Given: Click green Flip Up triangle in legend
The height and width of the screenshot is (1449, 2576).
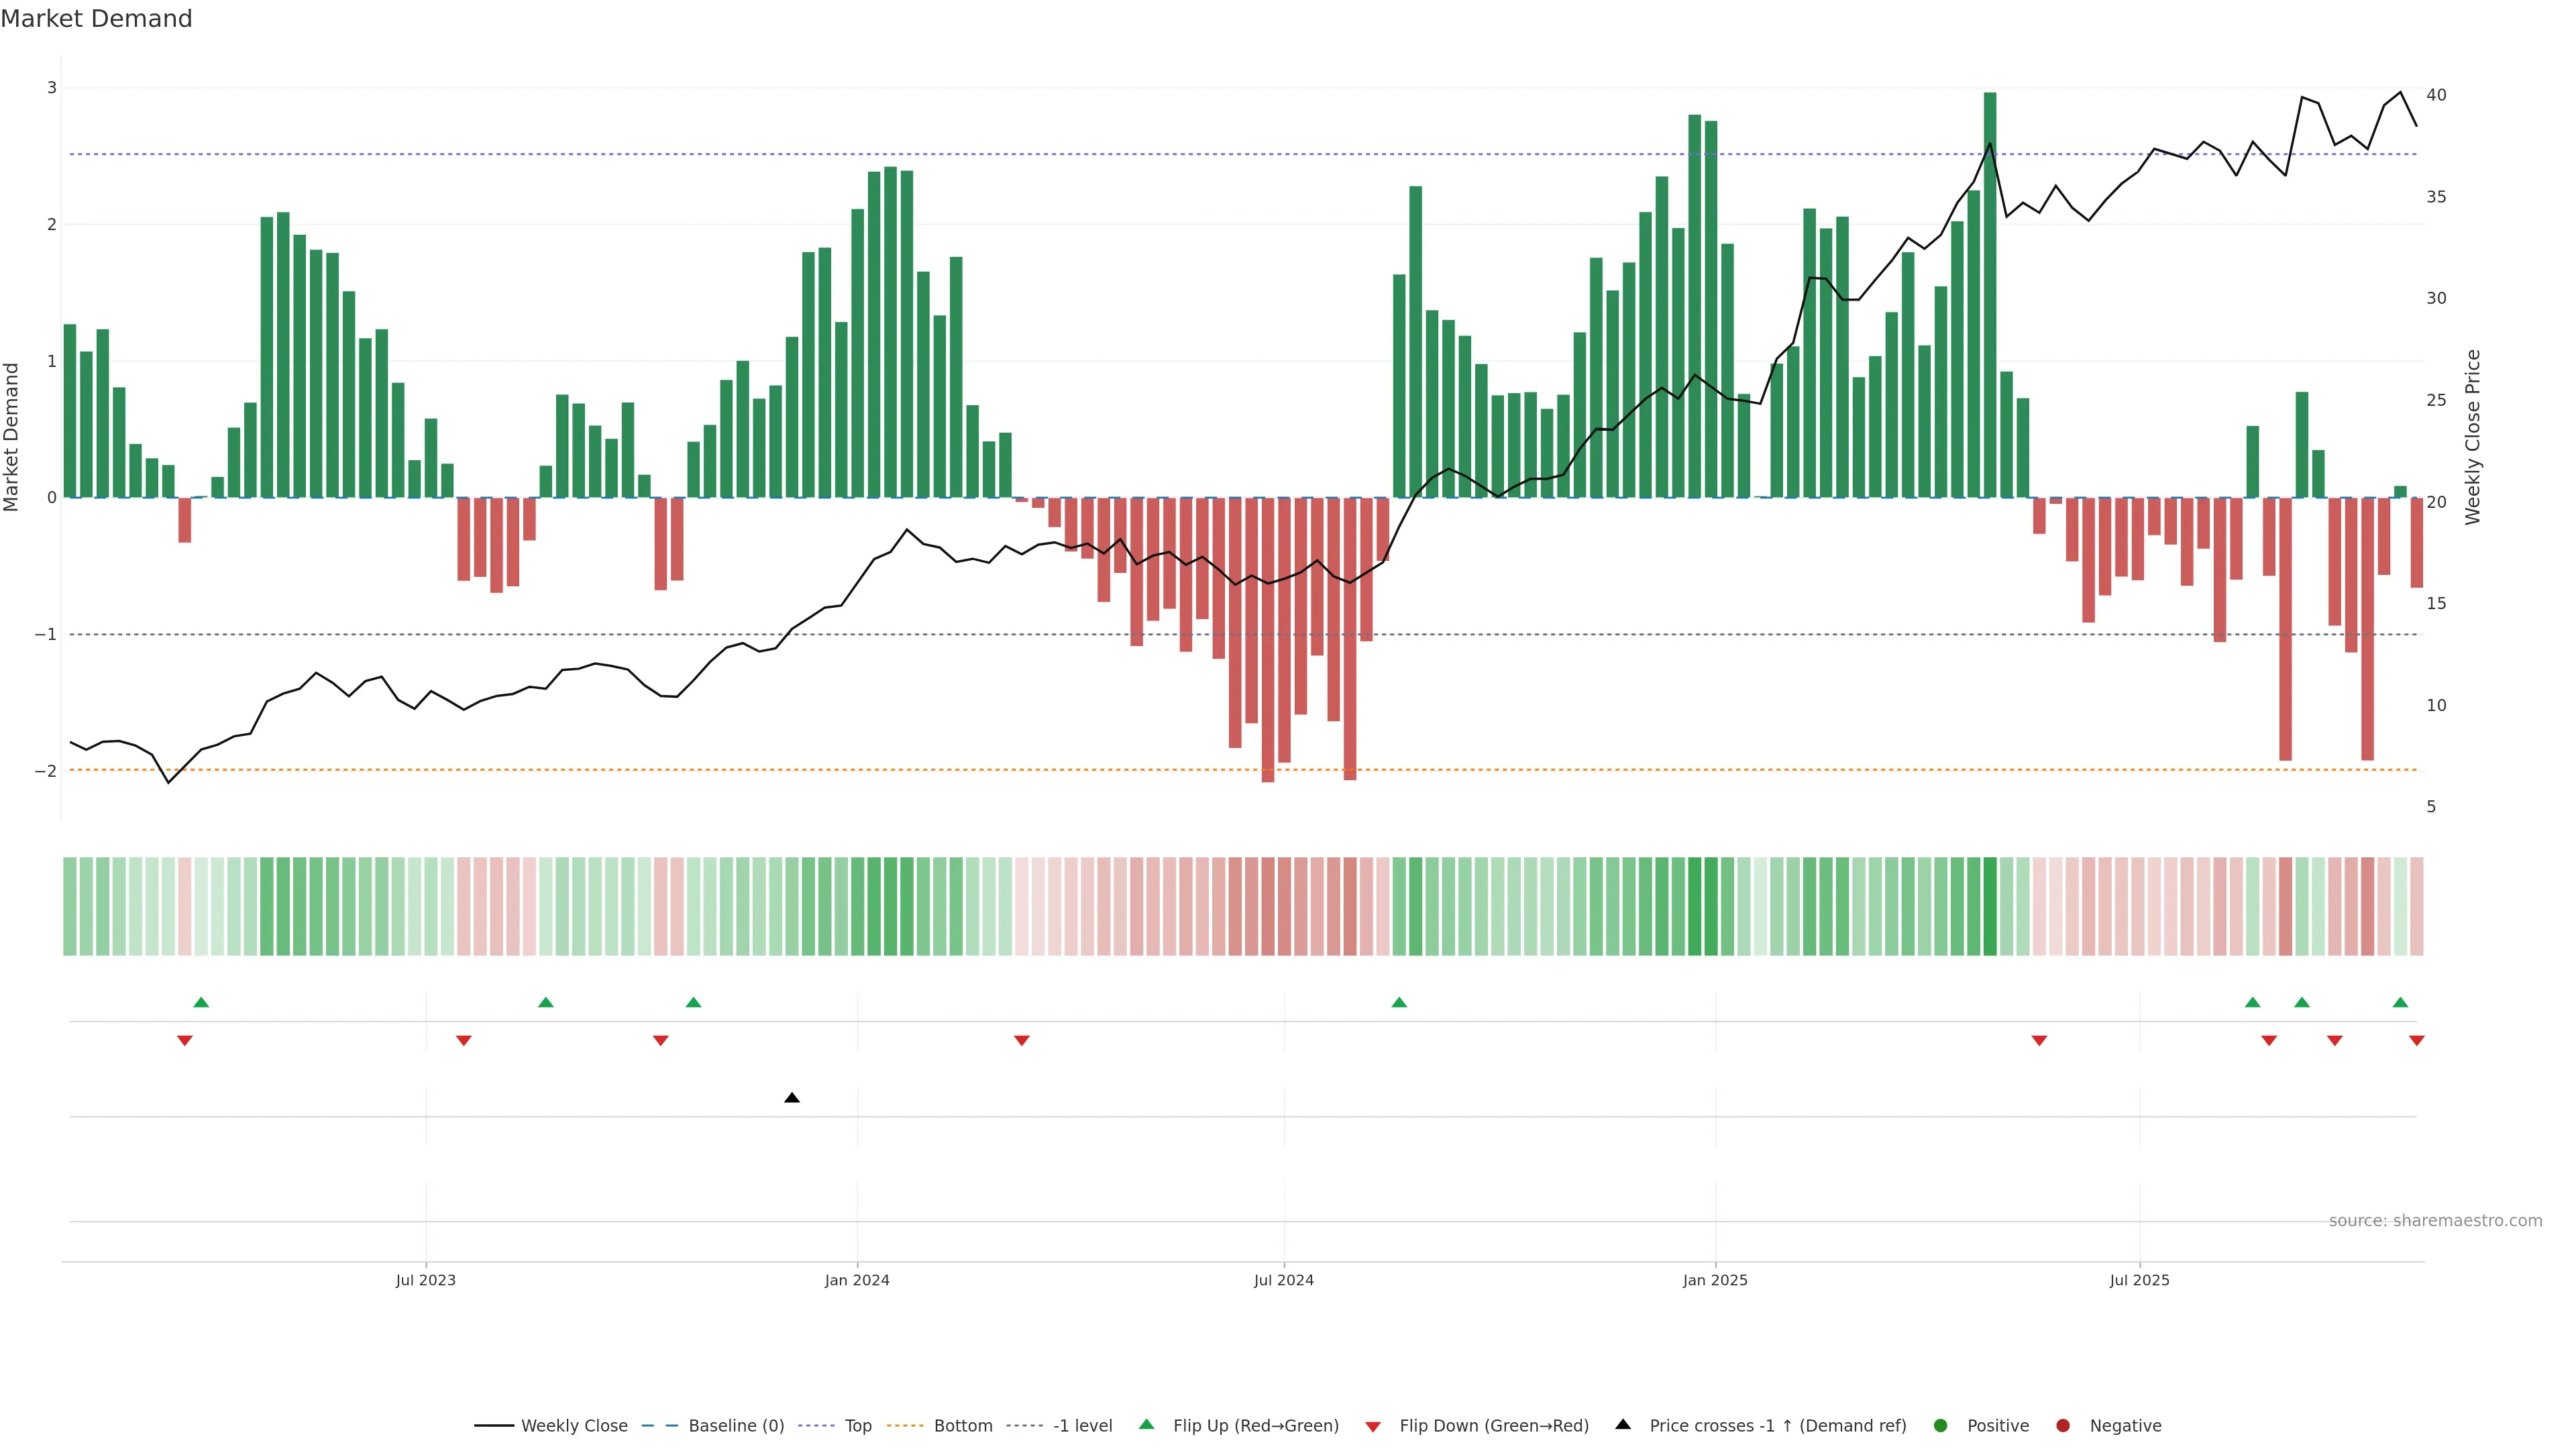Looking at the screenshot, I should [x=1147, y=1424].
